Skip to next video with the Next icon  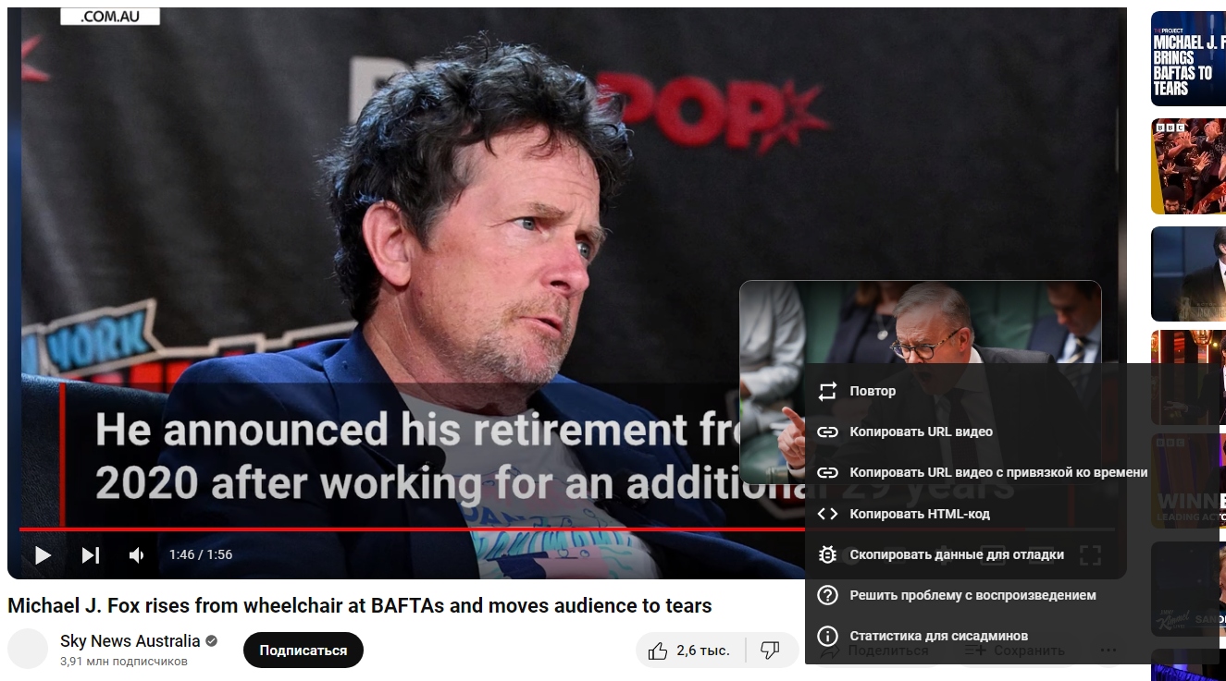tap(91, 555)
